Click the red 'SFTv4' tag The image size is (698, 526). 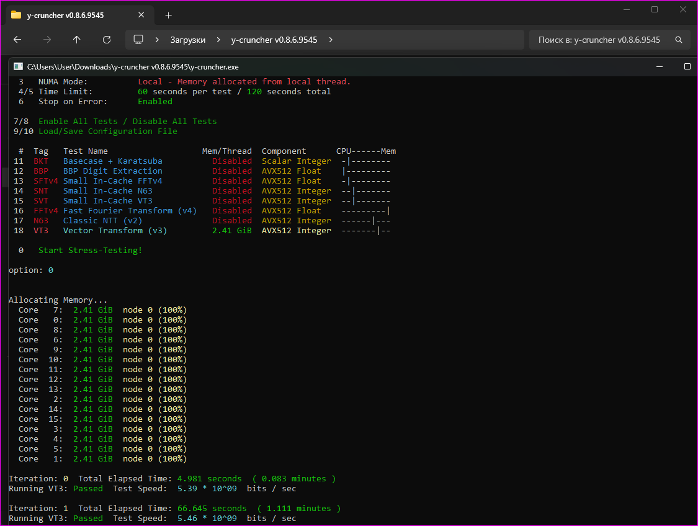[46, 181]
